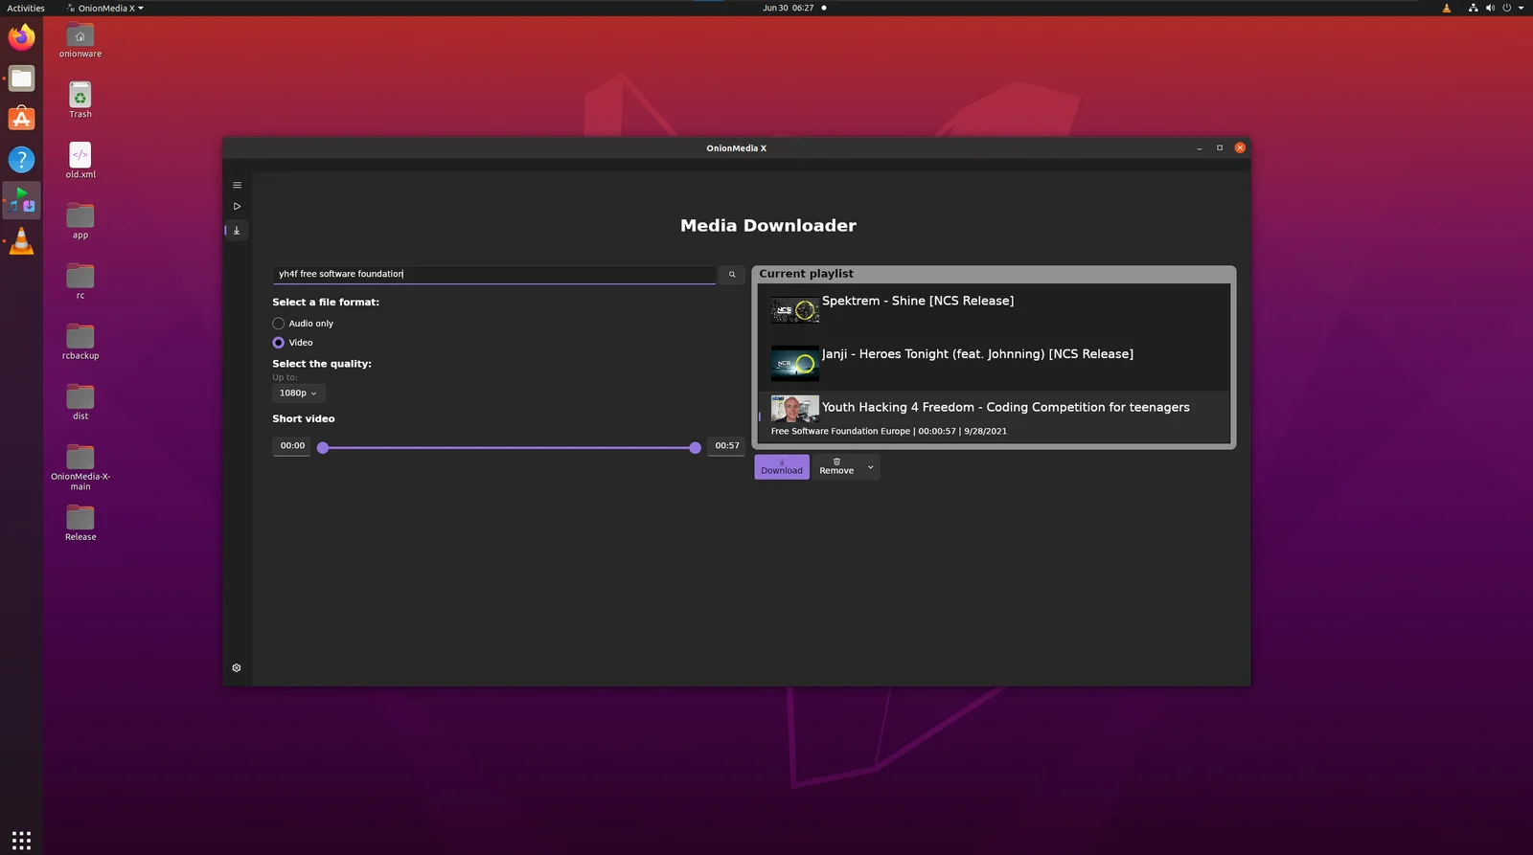Select the onionware home folder icon
Viewport: 1533px width, 855px height.
point(80,40)
